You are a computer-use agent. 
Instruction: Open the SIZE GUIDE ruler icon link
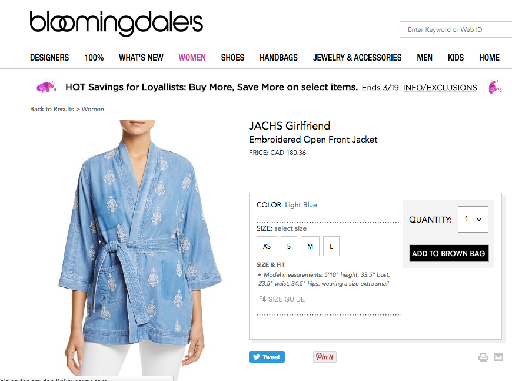(x=282, y=299)
